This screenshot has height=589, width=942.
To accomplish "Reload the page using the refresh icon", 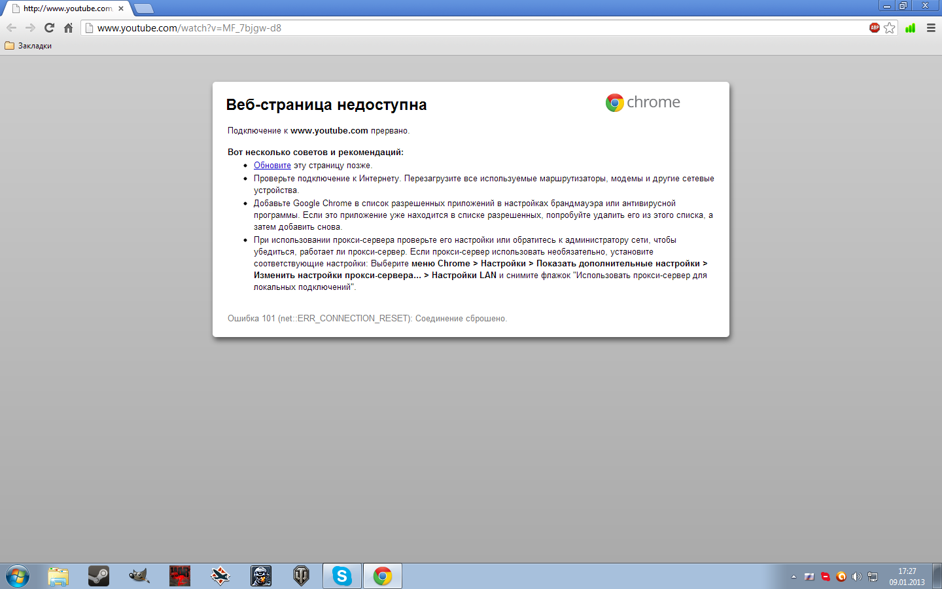I will pos(49,27).
